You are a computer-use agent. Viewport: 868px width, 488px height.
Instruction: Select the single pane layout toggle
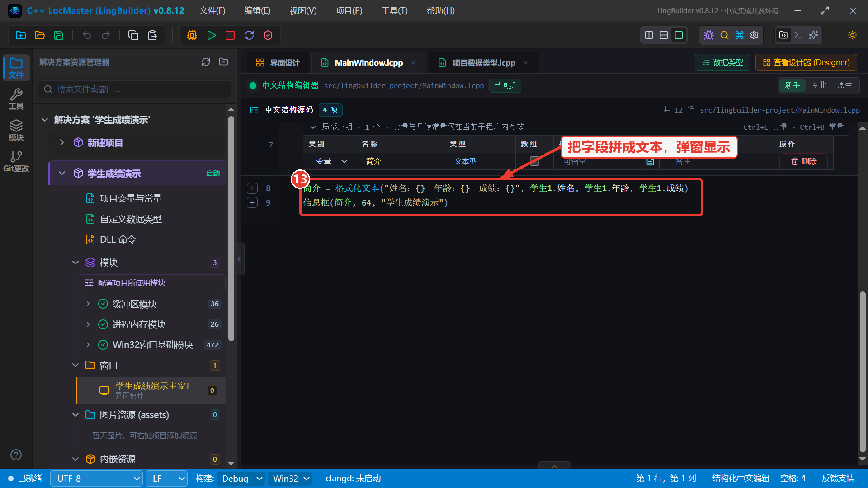[x=679, y=35]
